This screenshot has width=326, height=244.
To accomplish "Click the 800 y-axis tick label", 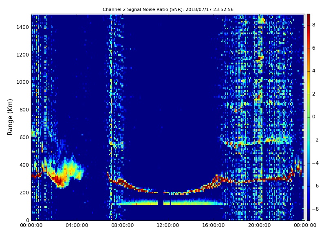I will click(x=24, y=110).
